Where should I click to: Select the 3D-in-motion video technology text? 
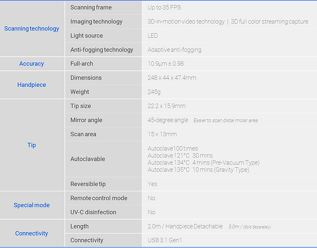(186, 22)
